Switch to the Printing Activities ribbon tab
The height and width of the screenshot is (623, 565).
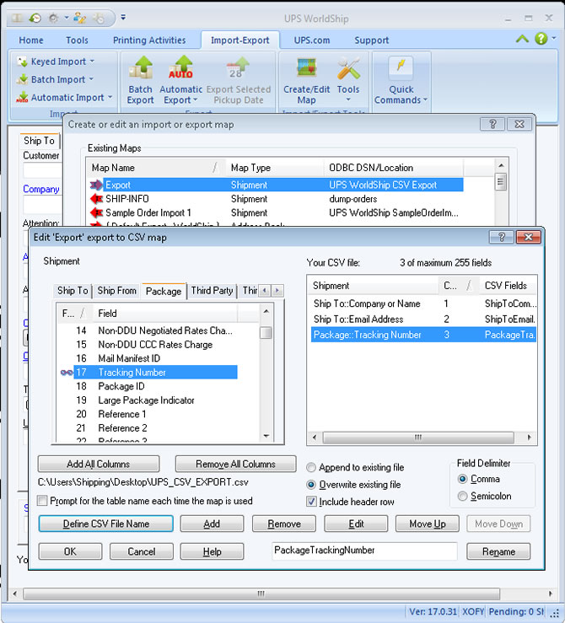click(x=149, y=40)
